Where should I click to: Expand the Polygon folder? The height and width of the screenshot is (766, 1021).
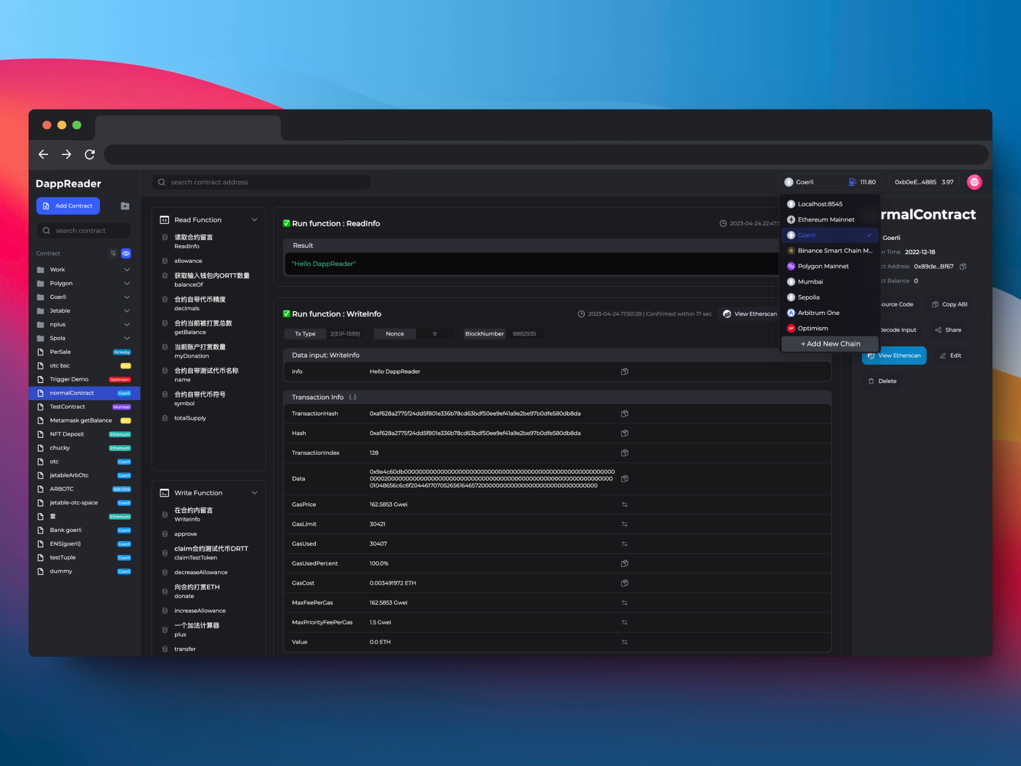click(127, 284)
